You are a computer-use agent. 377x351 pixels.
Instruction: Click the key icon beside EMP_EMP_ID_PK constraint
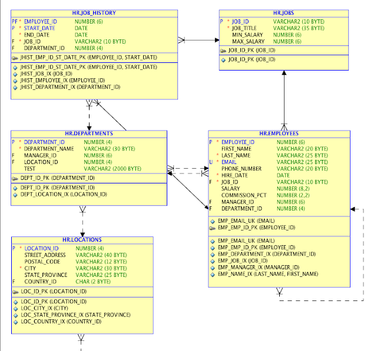click(213, 228)
